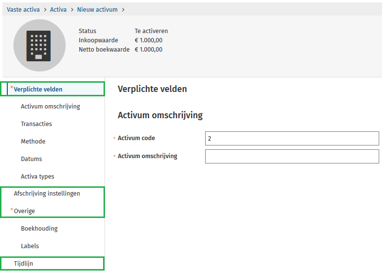Jump to Activa types section
Screen dimensions: 385x271
click(x=37, y=177)
